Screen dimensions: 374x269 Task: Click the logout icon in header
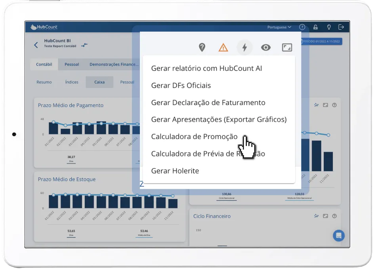pos(342,27)
